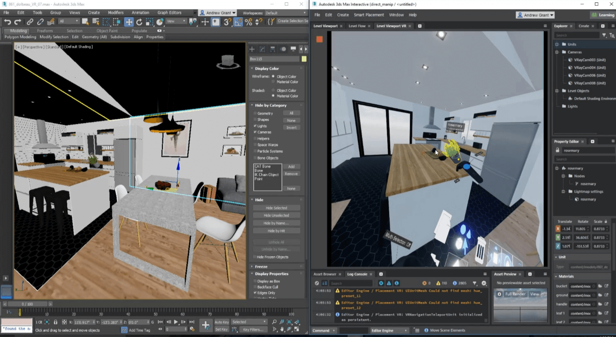This screenshot has width=616, height=337.
Task: Browse folder icon for bucket material
Action: (600, 286)
